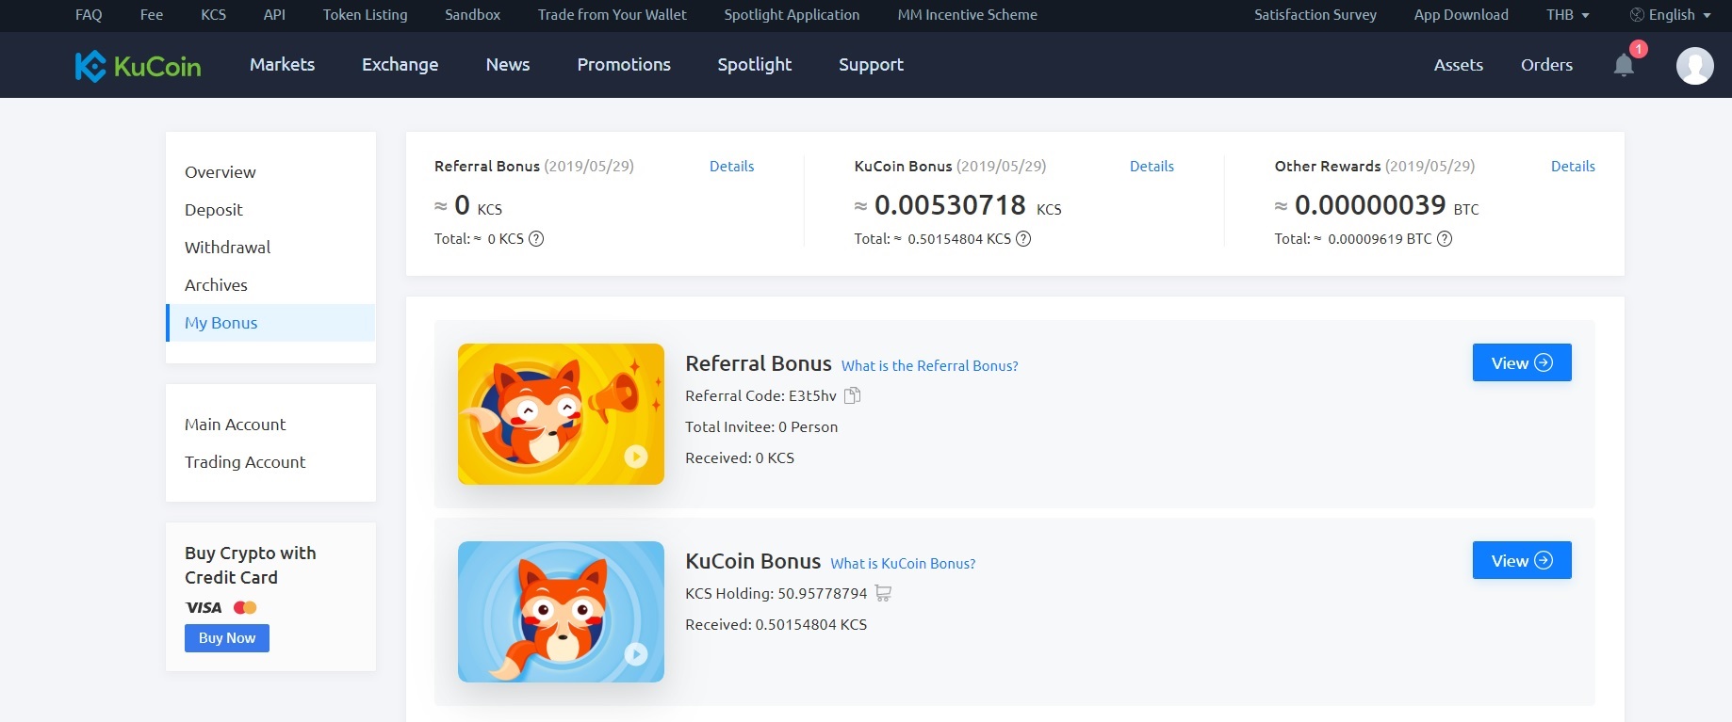
Task: Select My Bonus in the sidebar
Action: (x=270, y=323)
